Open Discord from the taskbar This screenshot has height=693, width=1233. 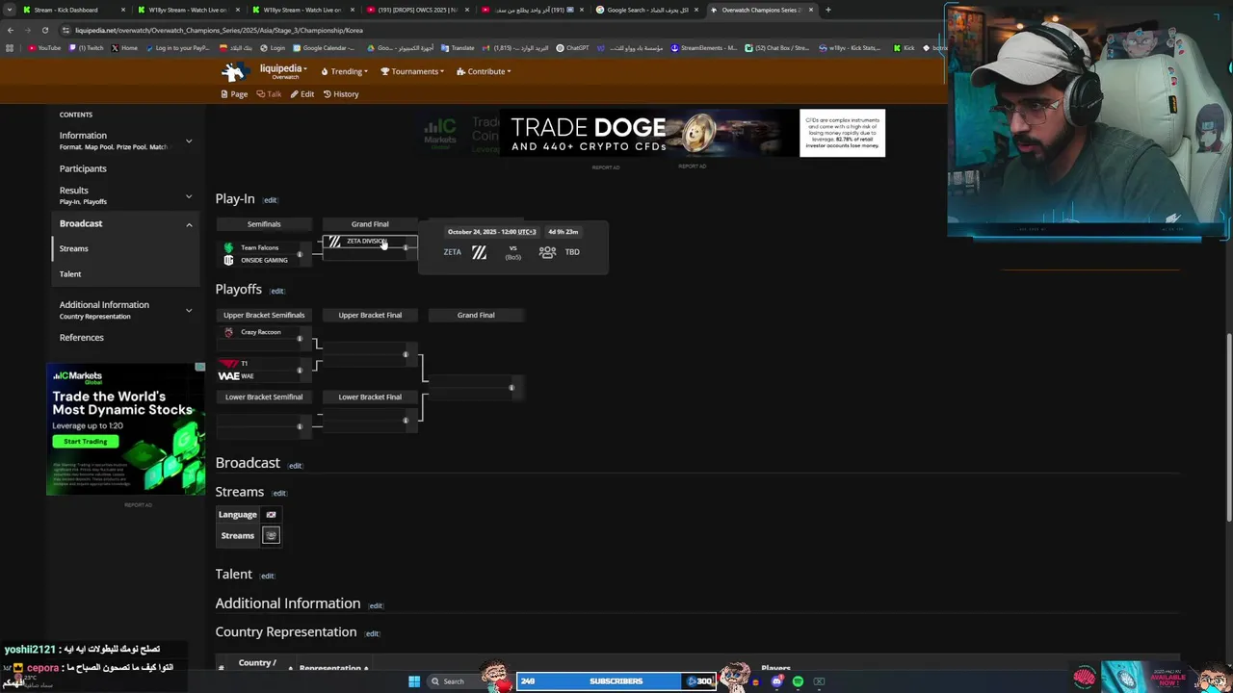coord(776,681)
